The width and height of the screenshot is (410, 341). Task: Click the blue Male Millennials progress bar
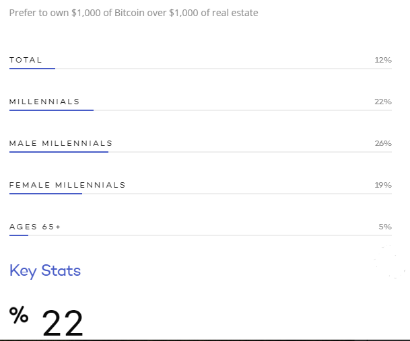click(x=59, y=151)
